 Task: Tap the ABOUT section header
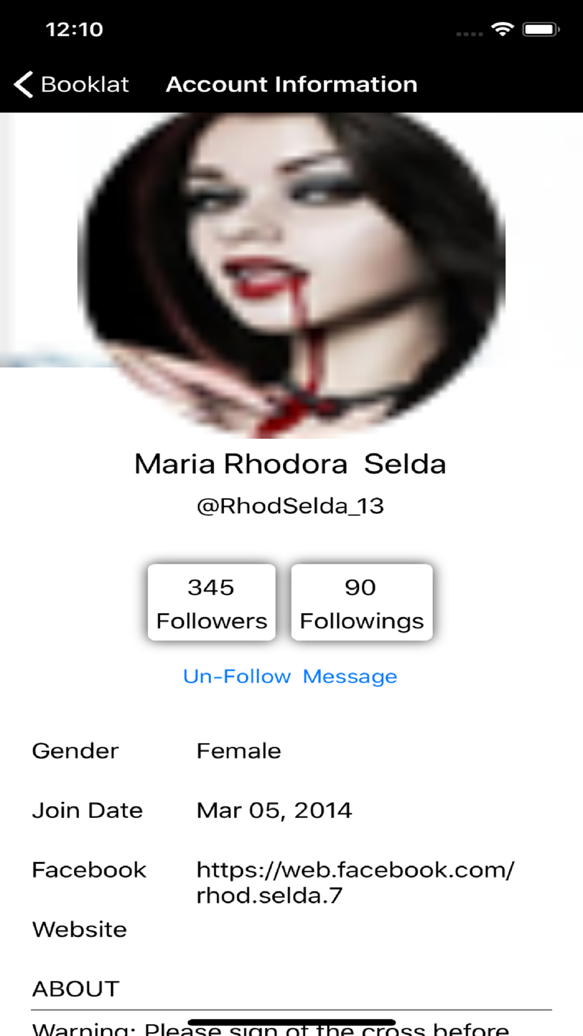click(x=76, y=989)
